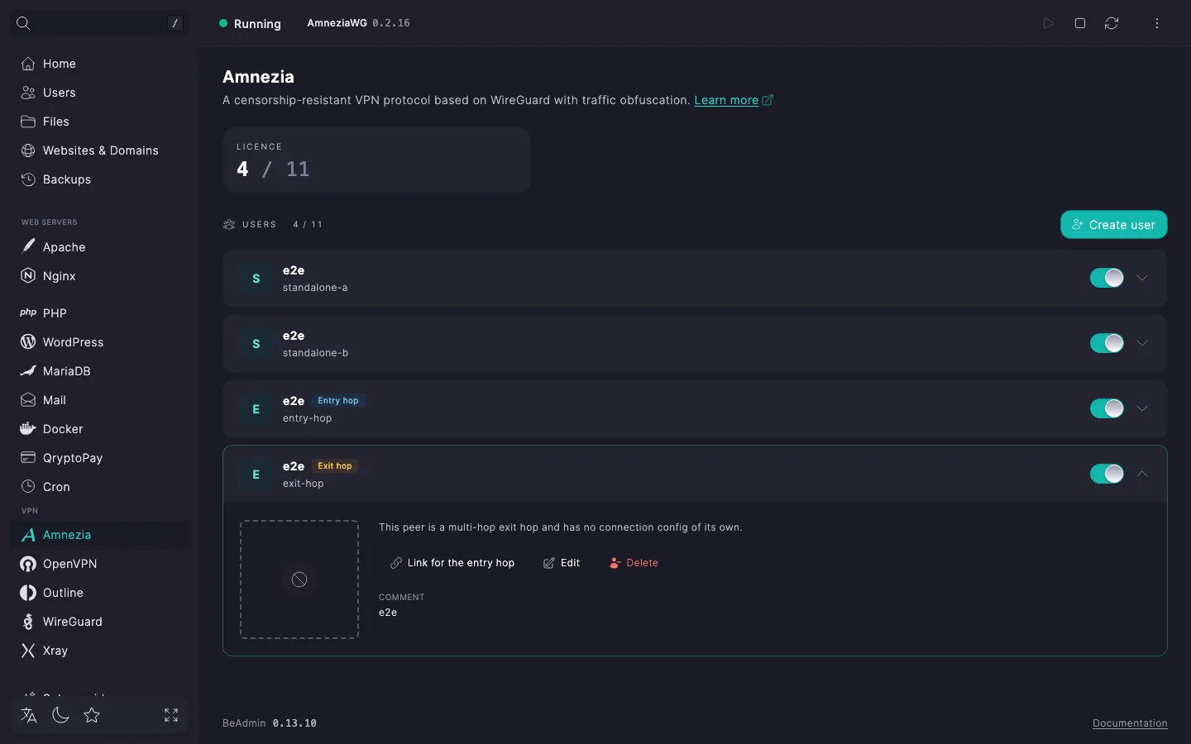Focus the sidebar search field
Image resolution: width=1191 pixels, height=744 pixels.
pyautogui.click(x=98, y=23)
